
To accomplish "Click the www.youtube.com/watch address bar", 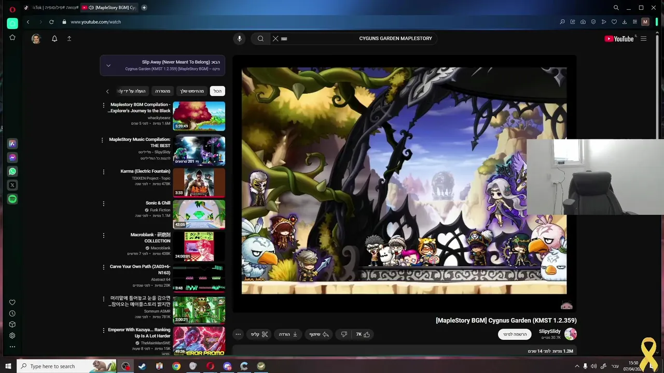I will (x=95, y=22).
